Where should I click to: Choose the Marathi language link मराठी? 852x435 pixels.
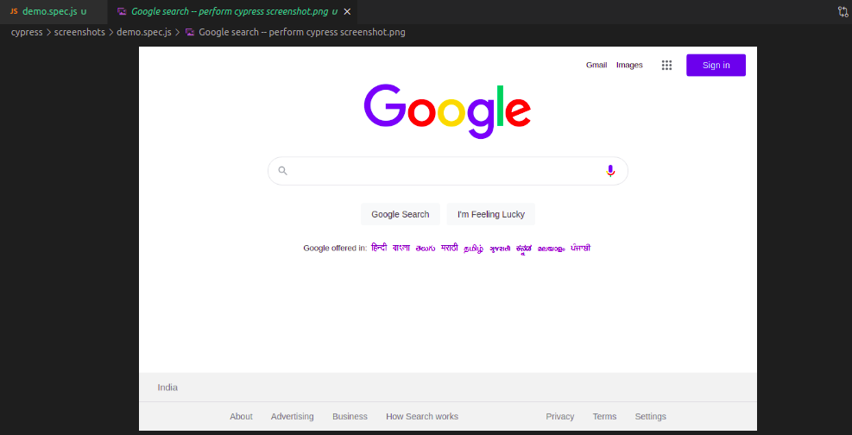[450, 249]
